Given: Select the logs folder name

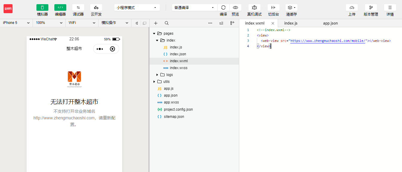Looking at the screenshot, I should [x=170, y=75].
